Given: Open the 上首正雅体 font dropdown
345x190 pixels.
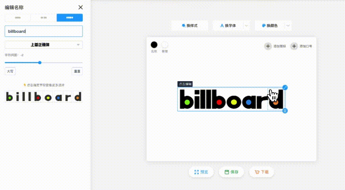Looking at the screenshot, I should (x=44, y=45).
